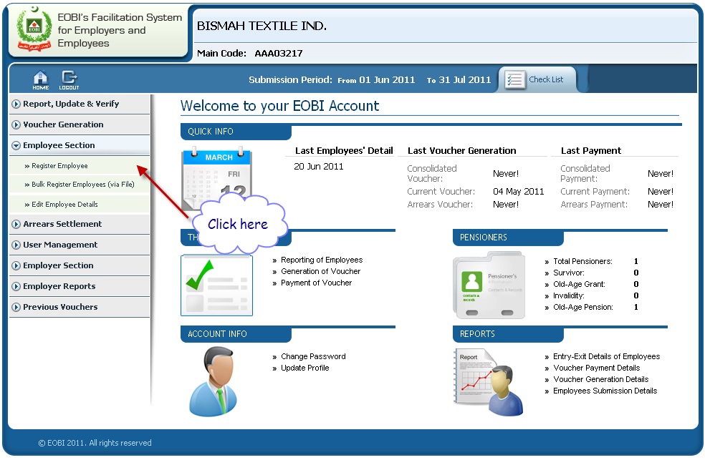
Task: Click Main Code AAA03217 value
Action: (278, 54)
